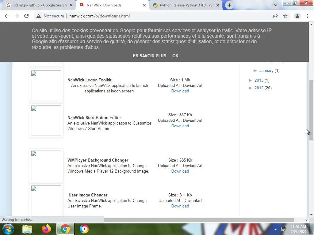Open the 2013 archive link
The height and width of the screenshot is (235, 314).
259,80
